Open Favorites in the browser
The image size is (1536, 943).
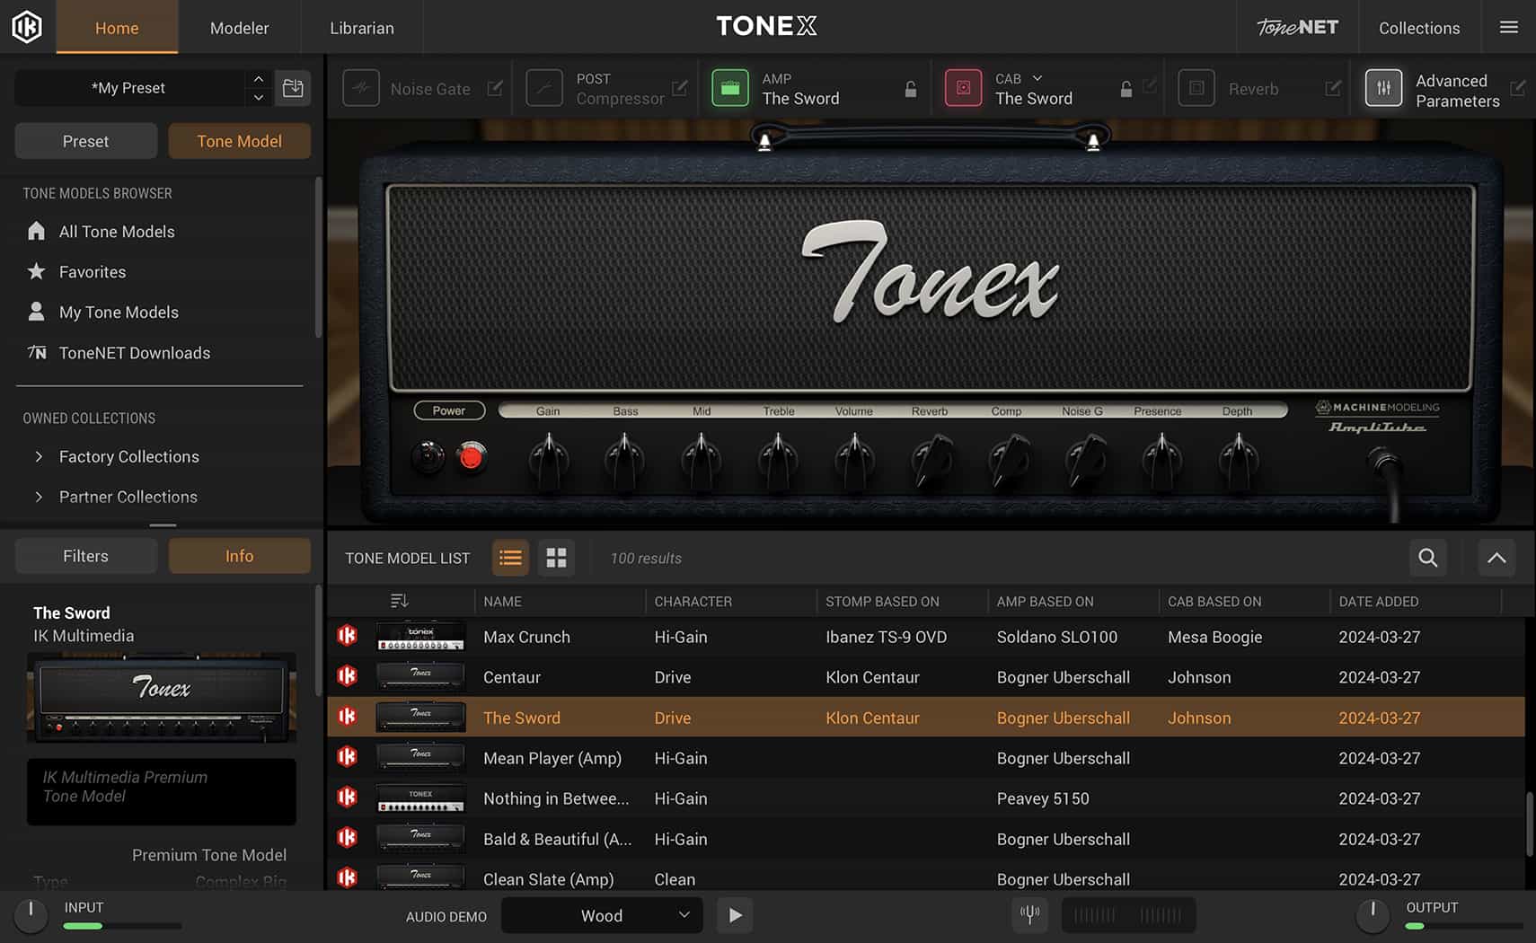[x=93, y=272]
